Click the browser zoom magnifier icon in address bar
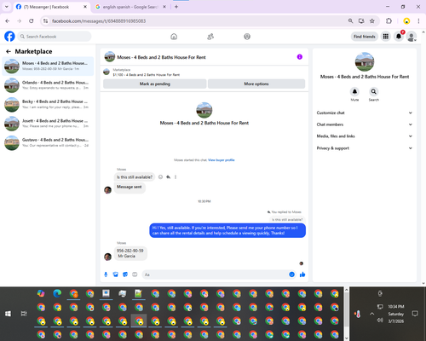Viewport: 426px width, 341px height. tap(350, 20)
